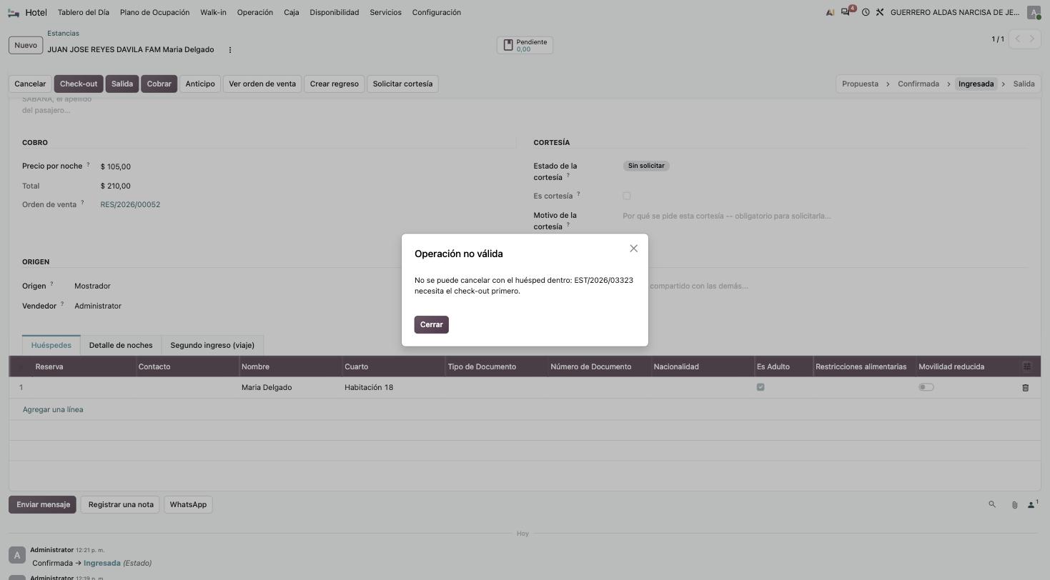Screen dimensions: 1050x580
Task: Click the Cobrar button
Action: 159,84
